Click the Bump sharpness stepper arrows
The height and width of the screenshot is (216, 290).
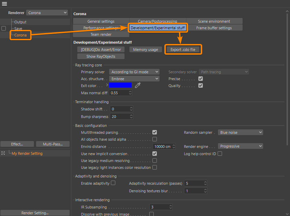click(131, 117)
